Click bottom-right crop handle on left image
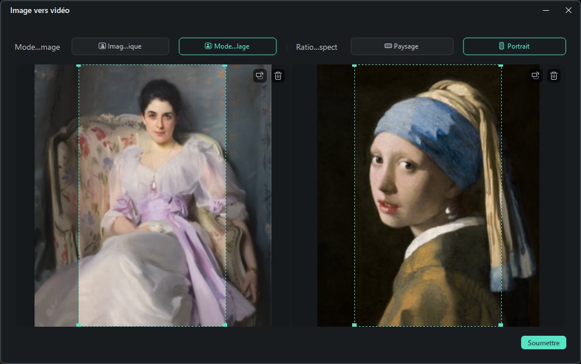 point(225,325)
